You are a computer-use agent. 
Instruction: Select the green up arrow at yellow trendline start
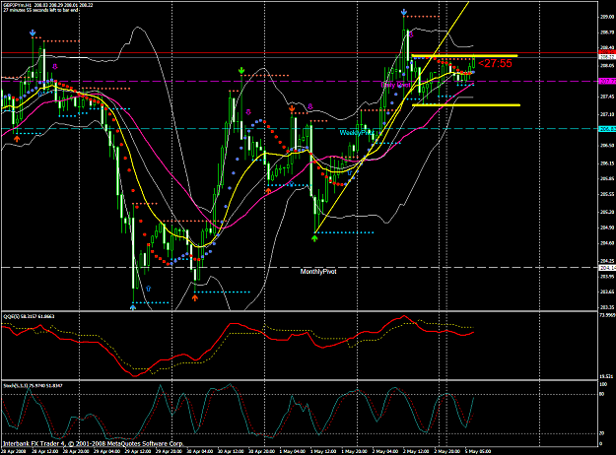tap(314, 238)
